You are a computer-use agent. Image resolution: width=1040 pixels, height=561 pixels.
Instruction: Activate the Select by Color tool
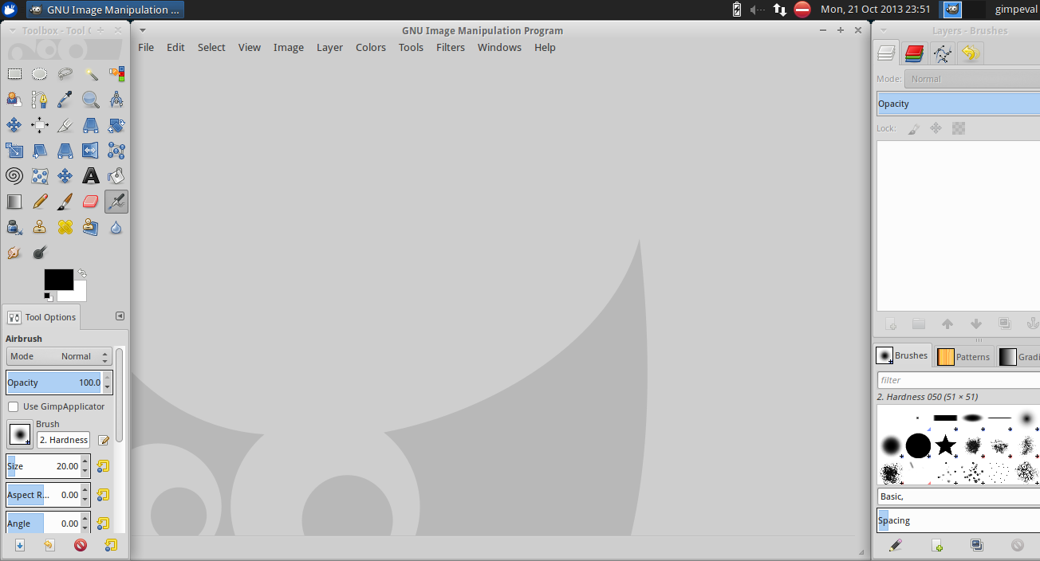click(x=116, y=74)
